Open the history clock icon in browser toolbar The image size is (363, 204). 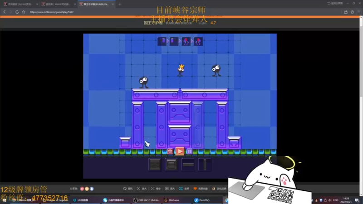pyautogui.click(x=352, y=12)
